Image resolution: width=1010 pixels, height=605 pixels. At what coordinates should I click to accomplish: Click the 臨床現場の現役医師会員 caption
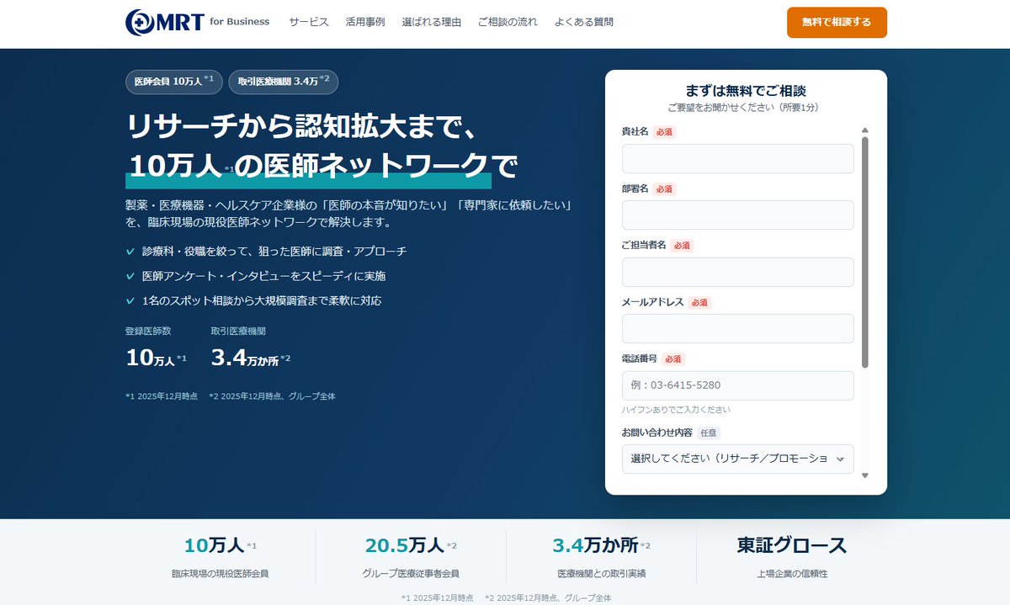pyautogui.click(x=220, y=574)
